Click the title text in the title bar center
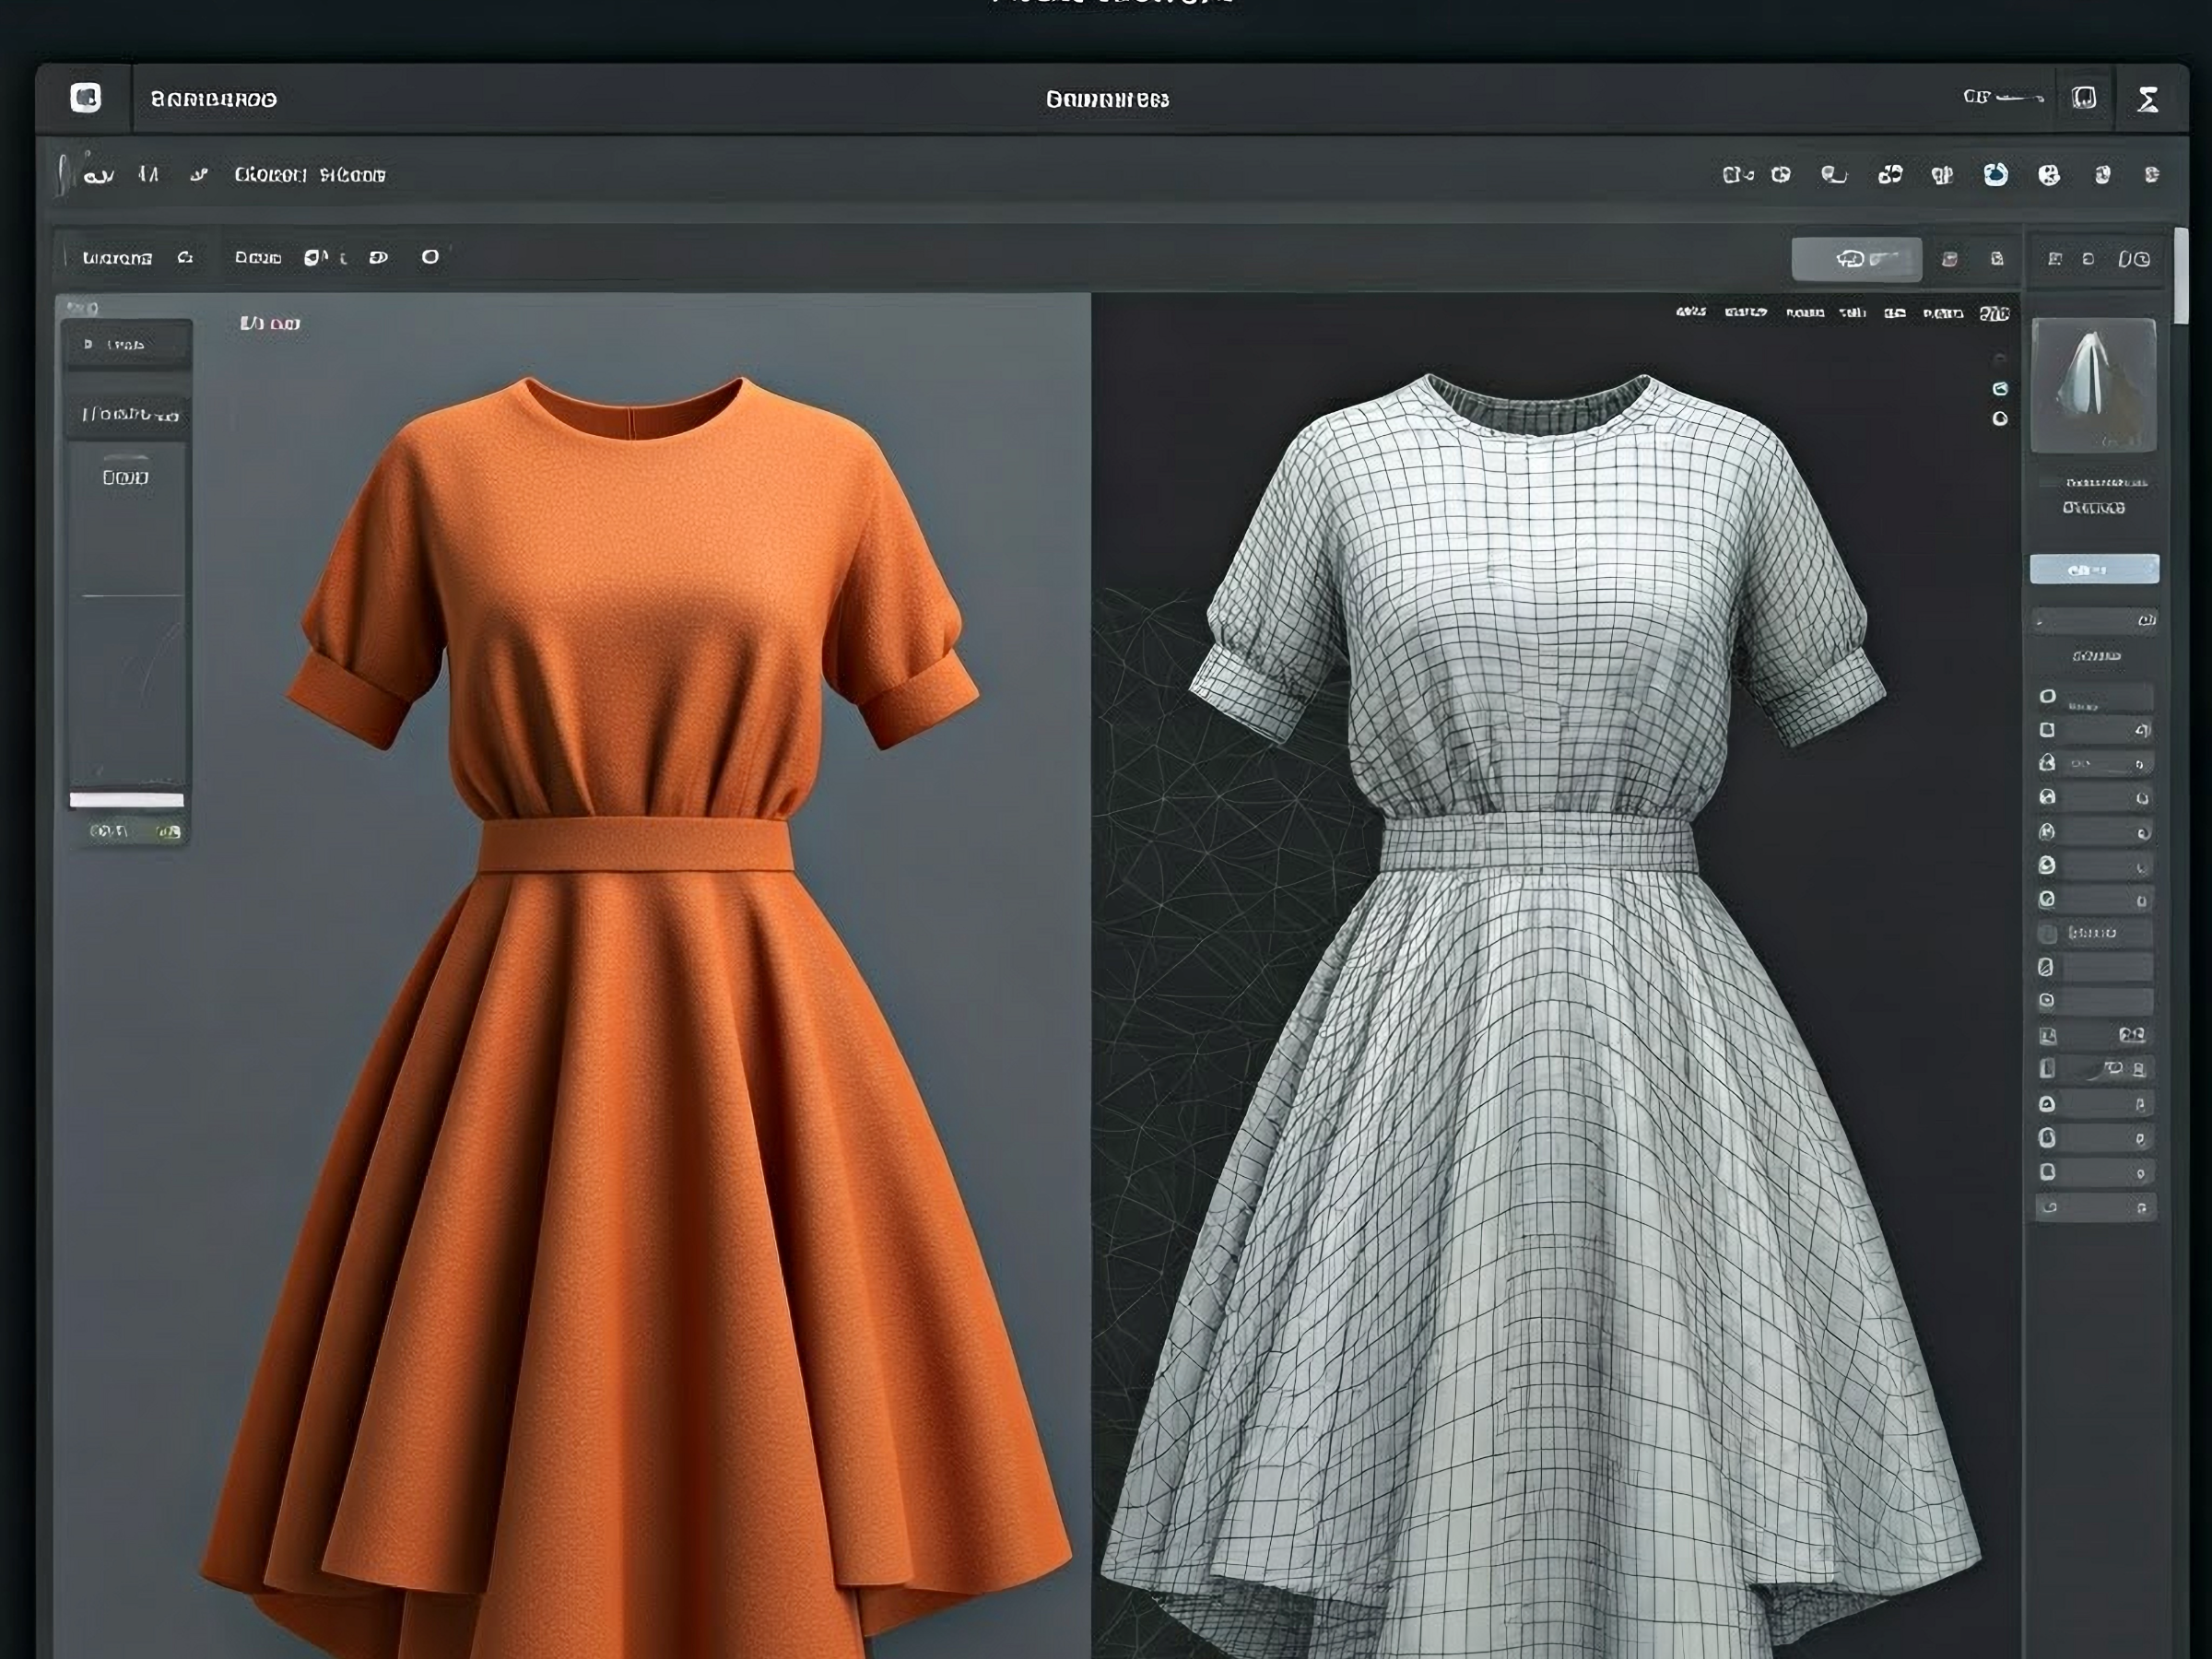This screenshot has height=1659, width=2212. 1107,99
